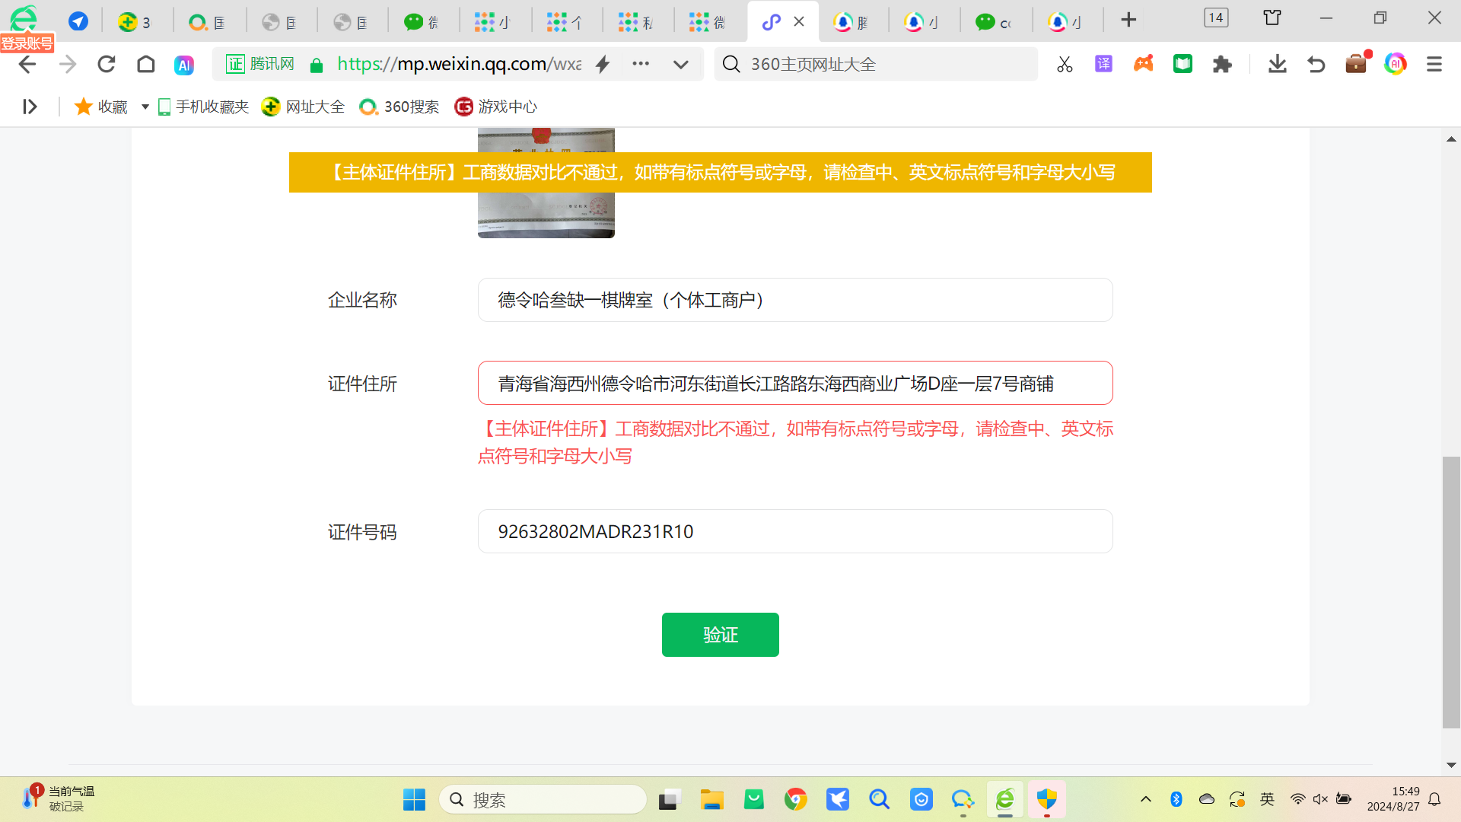This screenshot has height=822, width=1461.
Task: Click the green 验证 button
Action: (720, 635)
